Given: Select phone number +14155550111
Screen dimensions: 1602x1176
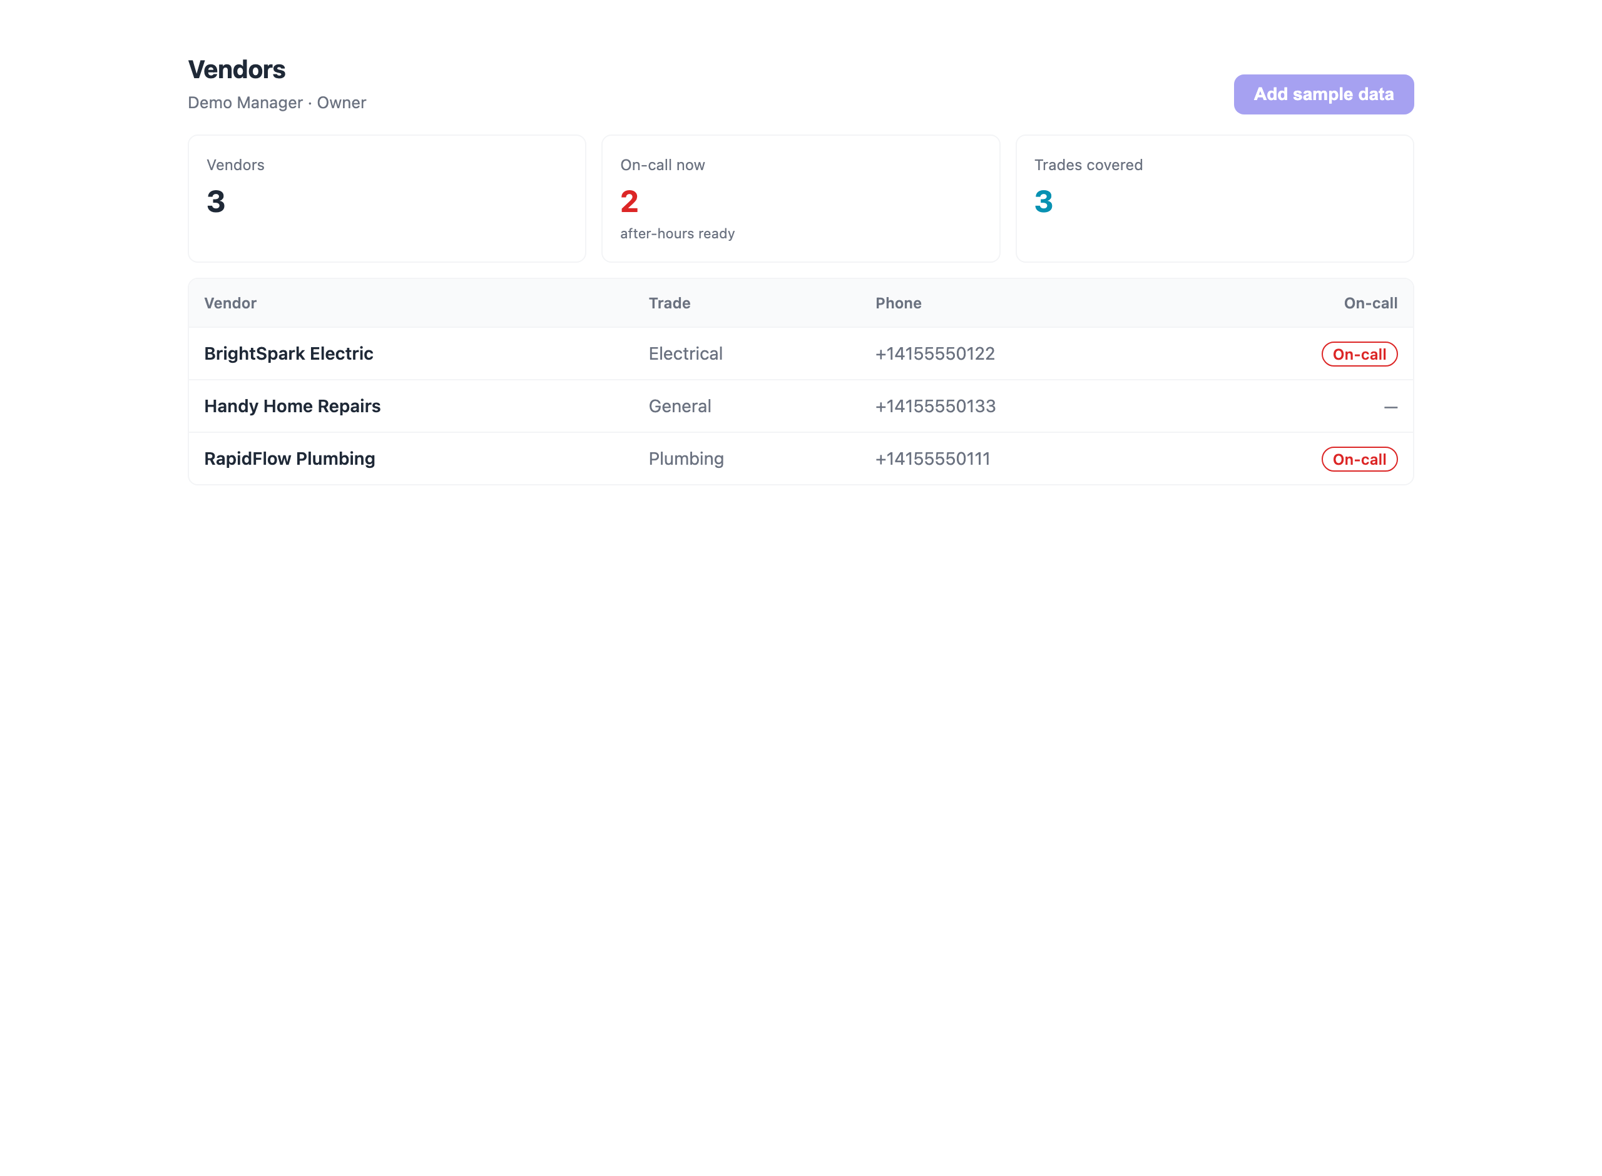Looking at the screenshot, I should pyautogui.click(x=932, y=459).
